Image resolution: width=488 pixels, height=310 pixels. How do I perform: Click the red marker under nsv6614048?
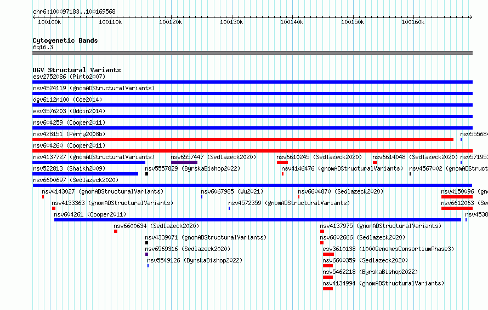tap(375, 162)
